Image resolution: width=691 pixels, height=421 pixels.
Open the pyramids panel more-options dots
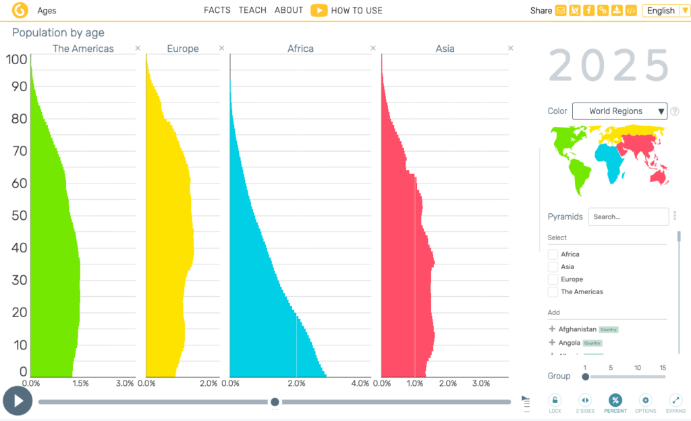click(675, 216)
